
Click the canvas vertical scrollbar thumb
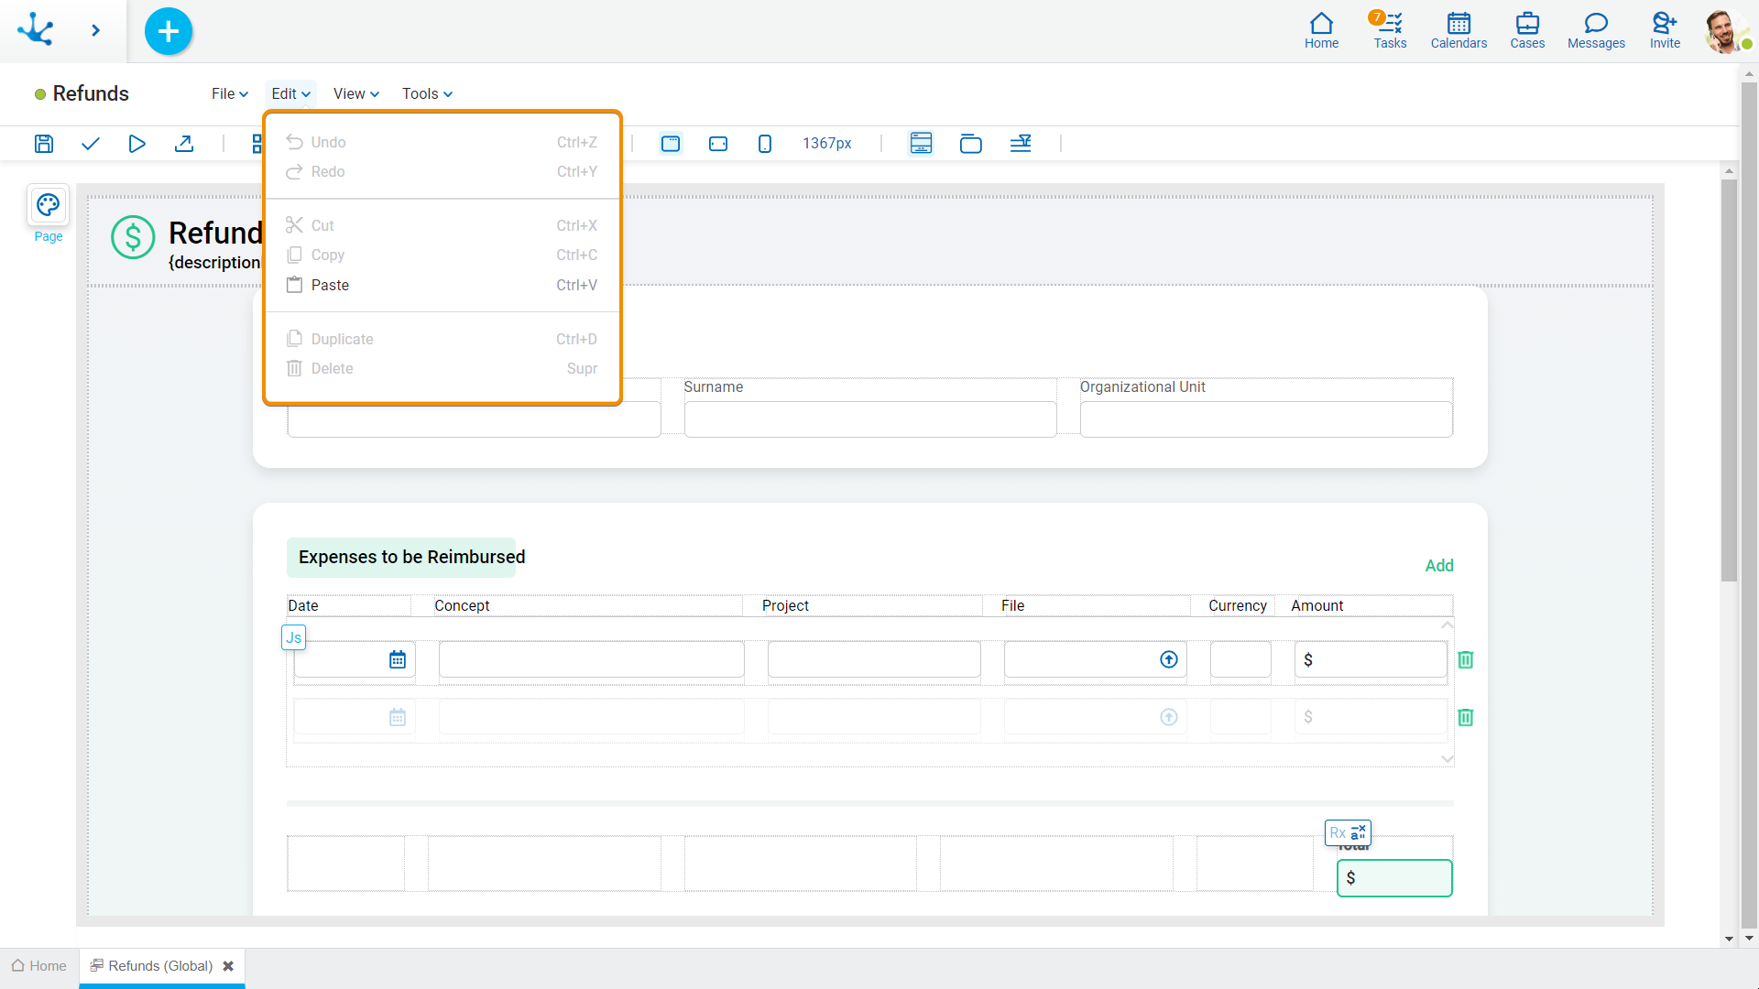point(1729,380)
